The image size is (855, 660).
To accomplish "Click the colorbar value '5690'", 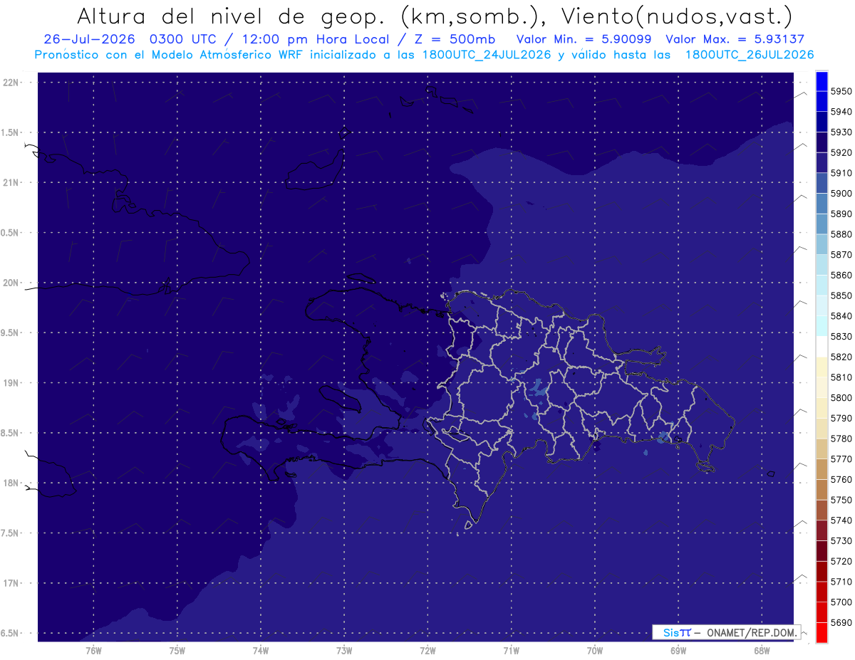I will (841, 622).
